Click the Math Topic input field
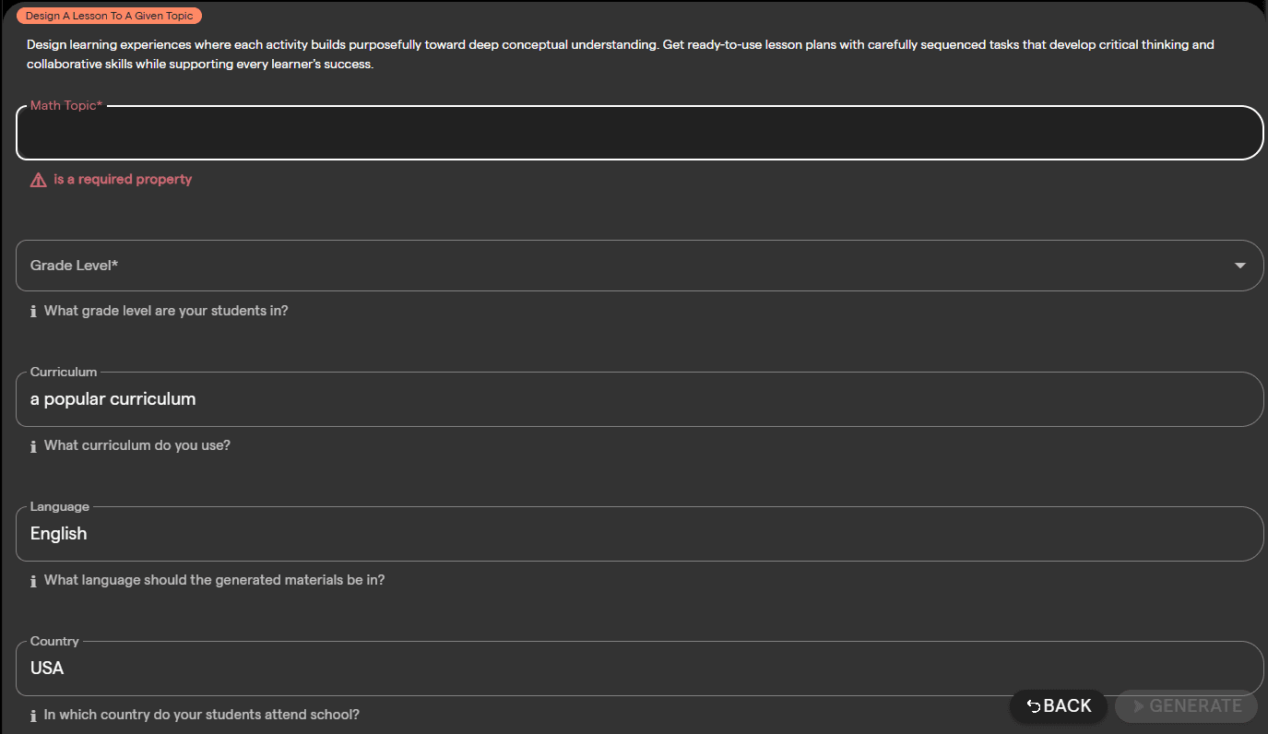Image resolution: width=1268 pixels, height=734 pixels. 639,134
